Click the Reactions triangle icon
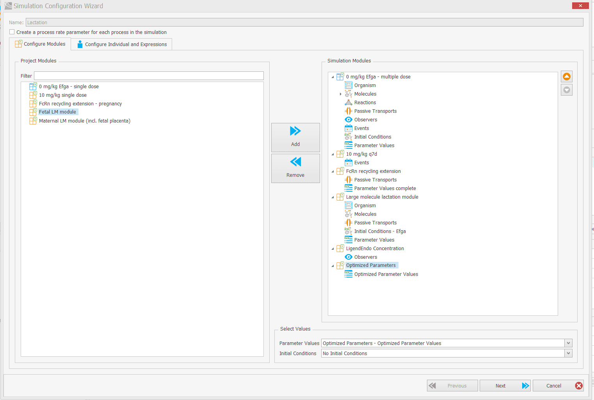The width and height of the screenshot is (594, 400). coord(349,102)
